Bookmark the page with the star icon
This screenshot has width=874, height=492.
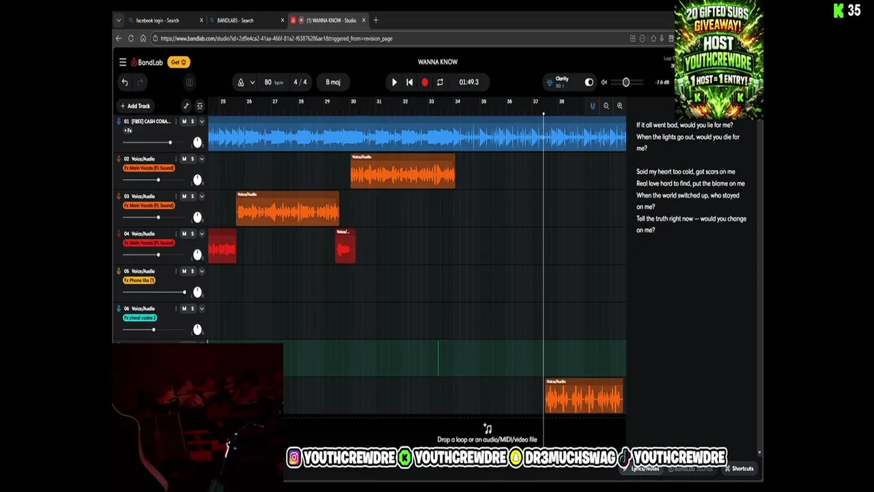[x=653, y=38]
